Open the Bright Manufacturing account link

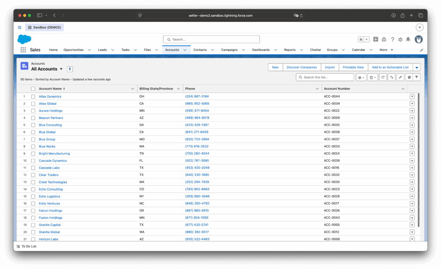tap(54, 153)
